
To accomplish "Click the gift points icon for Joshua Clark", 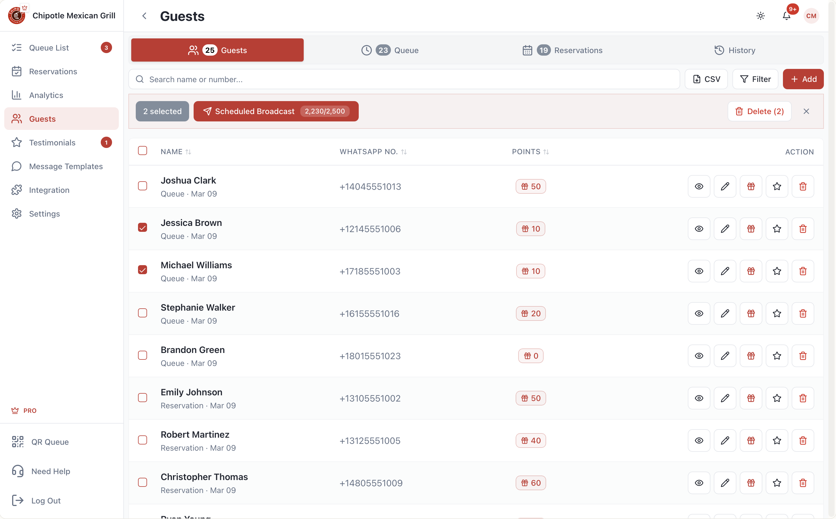I will click(750, 186).
